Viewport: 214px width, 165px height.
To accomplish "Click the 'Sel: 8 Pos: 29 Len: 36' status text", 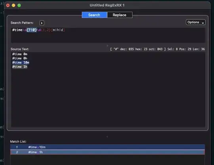I will [186, 49].
